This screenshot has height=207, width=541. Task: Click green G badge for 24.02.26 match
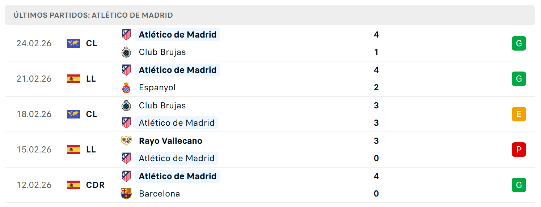pos(519,43)
